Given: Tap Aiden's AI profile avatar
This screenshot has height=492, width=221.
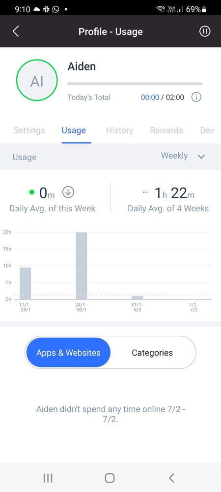Looking at the screenshot, I should (x=37, y=80).
